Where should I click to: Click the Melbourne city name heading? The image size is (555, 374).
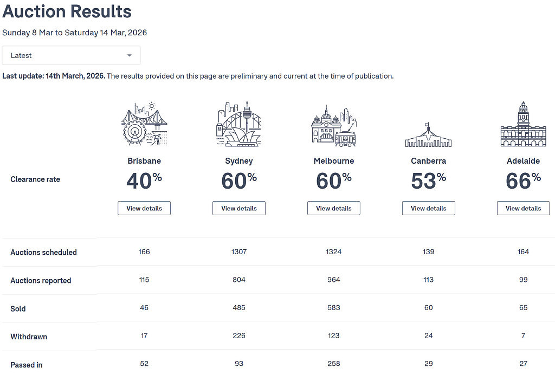(x=334, y=160)
